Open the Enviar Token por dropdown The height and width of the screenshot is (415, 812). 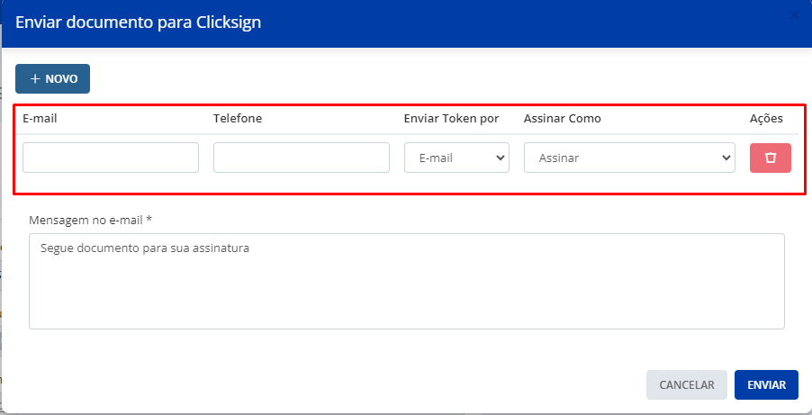click(x=456, y=158)
